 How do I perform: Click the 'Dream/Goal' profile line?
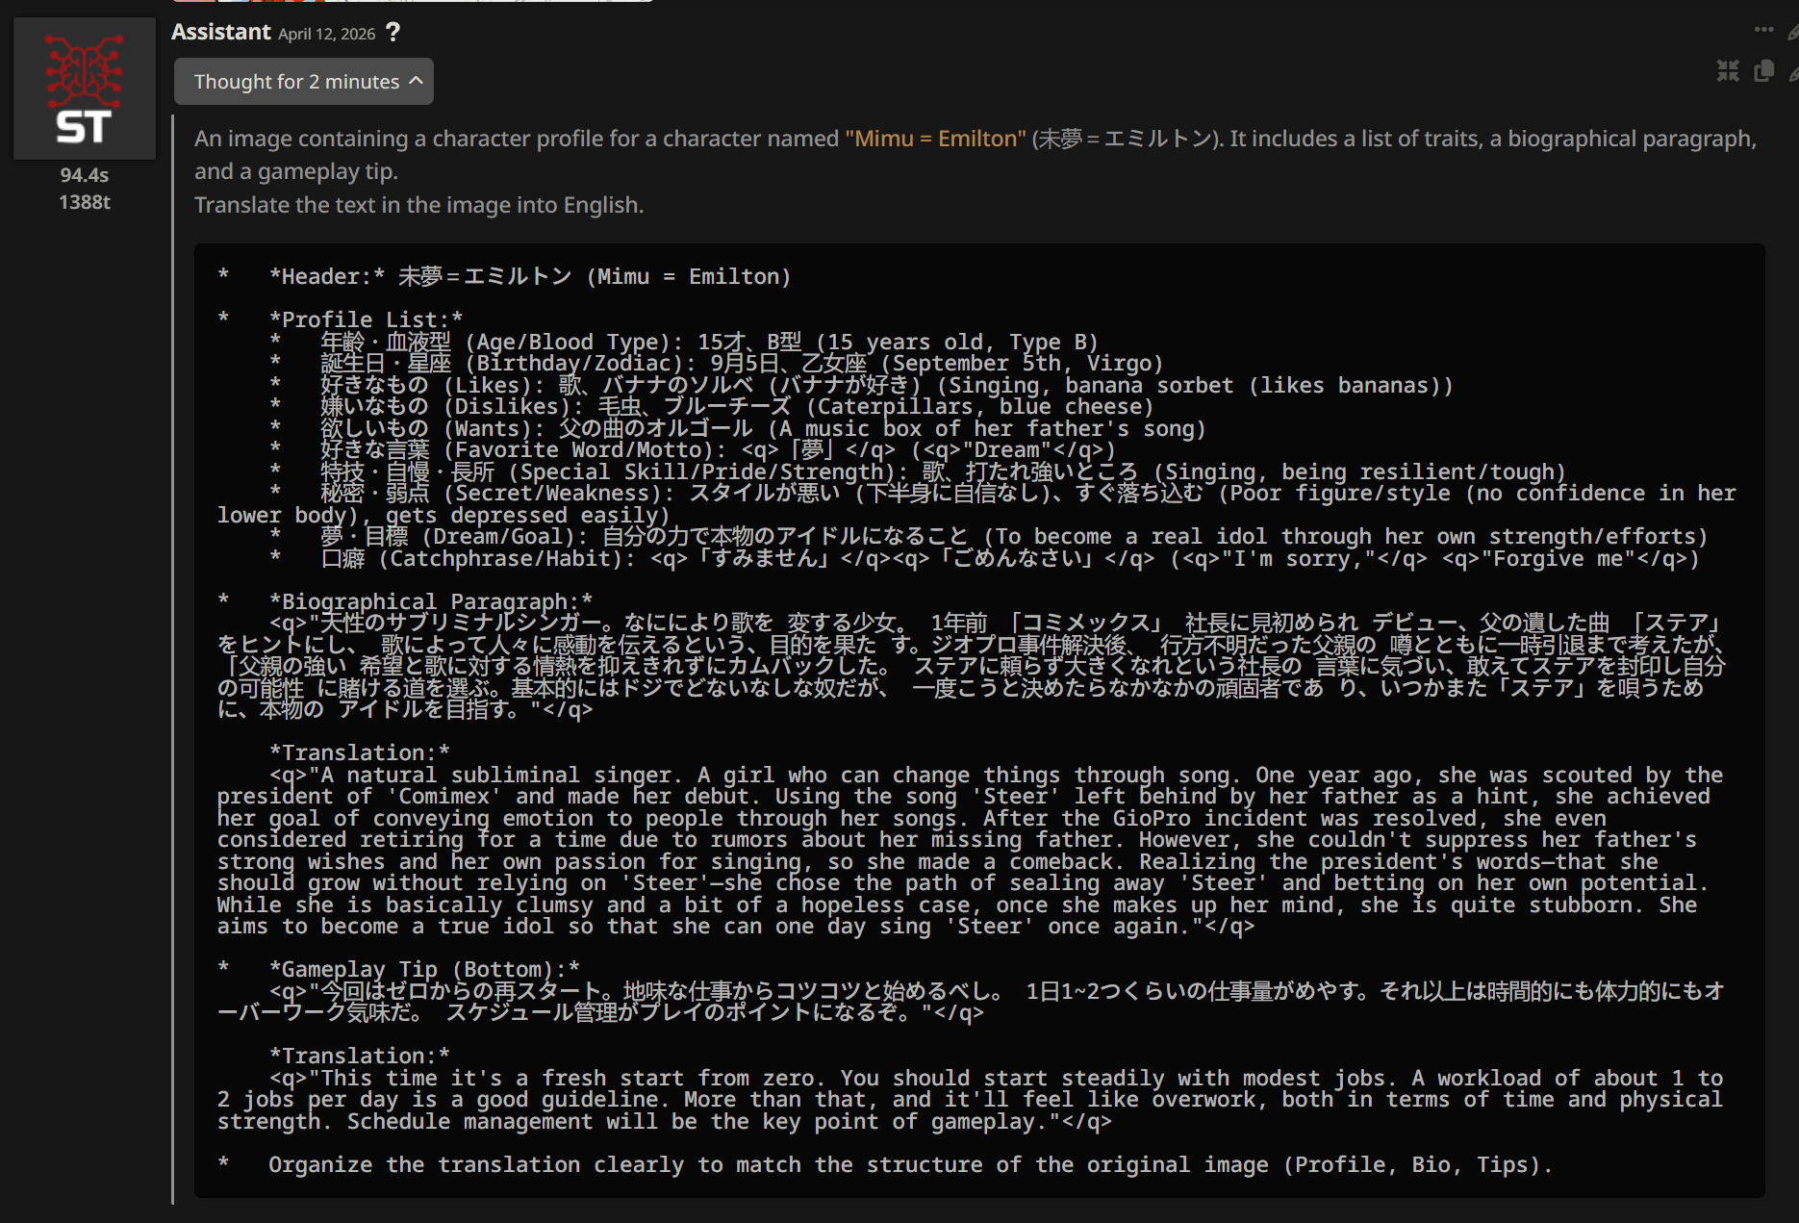click(988, 537)
